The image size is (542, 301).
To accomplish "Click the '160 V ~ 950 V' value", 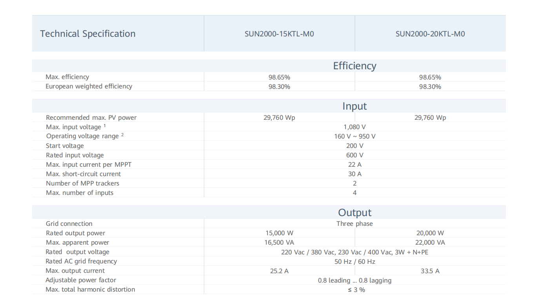I will pyautogui.click(x=355, y=137).
